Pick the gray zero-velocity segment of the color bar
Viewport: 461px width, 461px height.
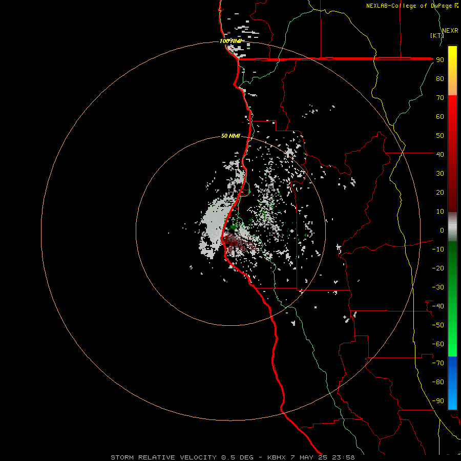[x=452, y=227]
